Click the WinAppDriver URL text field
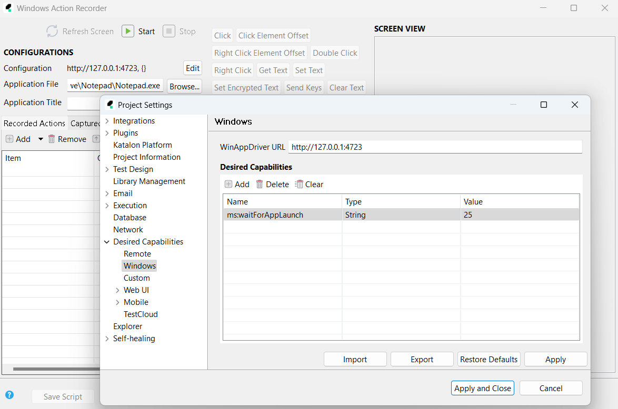Screen dimensions: 618x409 point(434,147)
